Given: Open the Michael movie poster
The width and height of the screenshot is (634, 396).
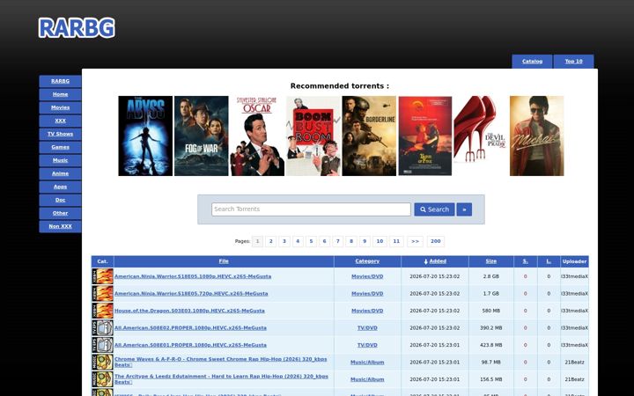Looking at the screenshot, I should [536, 136].
